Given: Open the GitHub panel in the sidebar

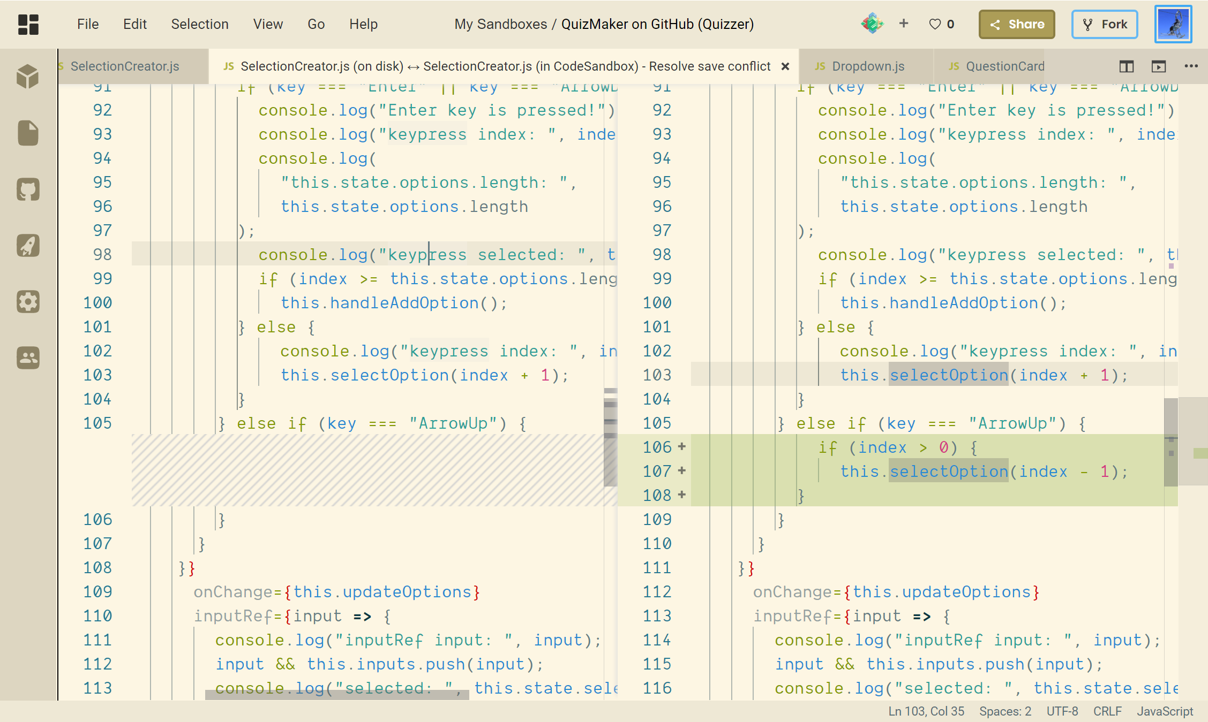Looking at the screenshot, I should [27, 189].
